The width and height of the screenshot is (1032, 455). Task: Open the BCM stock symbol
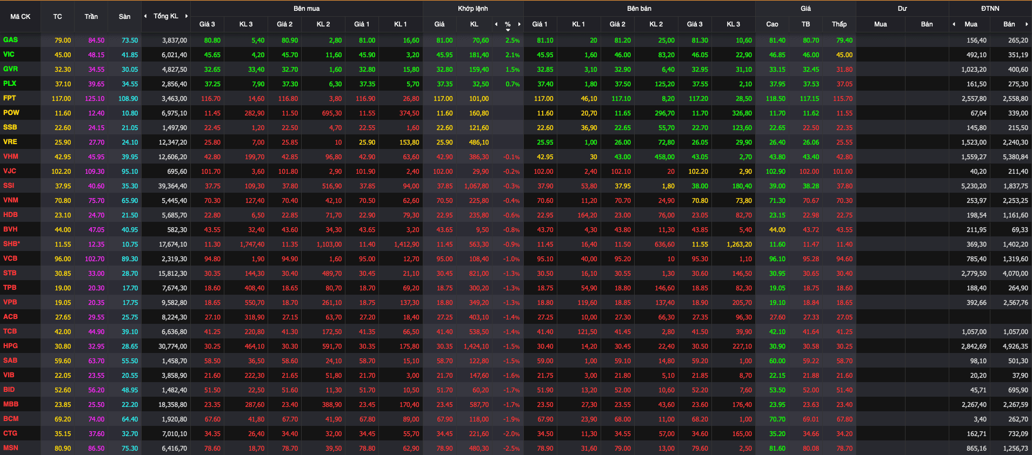[x=11, y=419]
